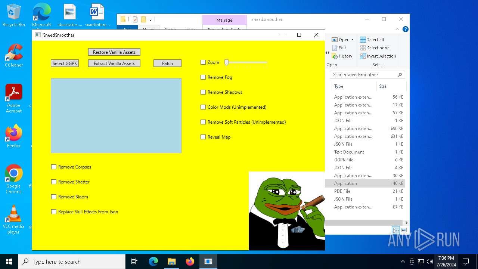Click the Patch button

tap(167, 63)
